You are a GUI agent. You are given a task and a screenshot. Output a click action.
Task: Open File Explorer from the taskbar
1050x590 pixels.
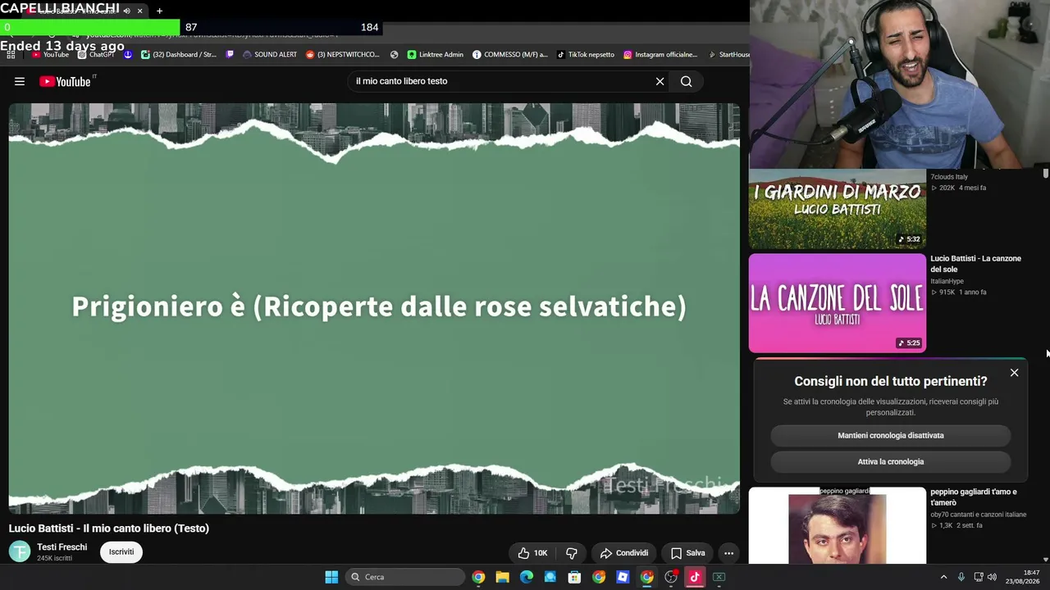point(502,577)
